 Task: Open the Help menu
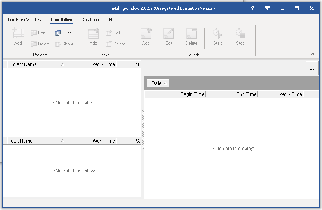click(113, 20)
